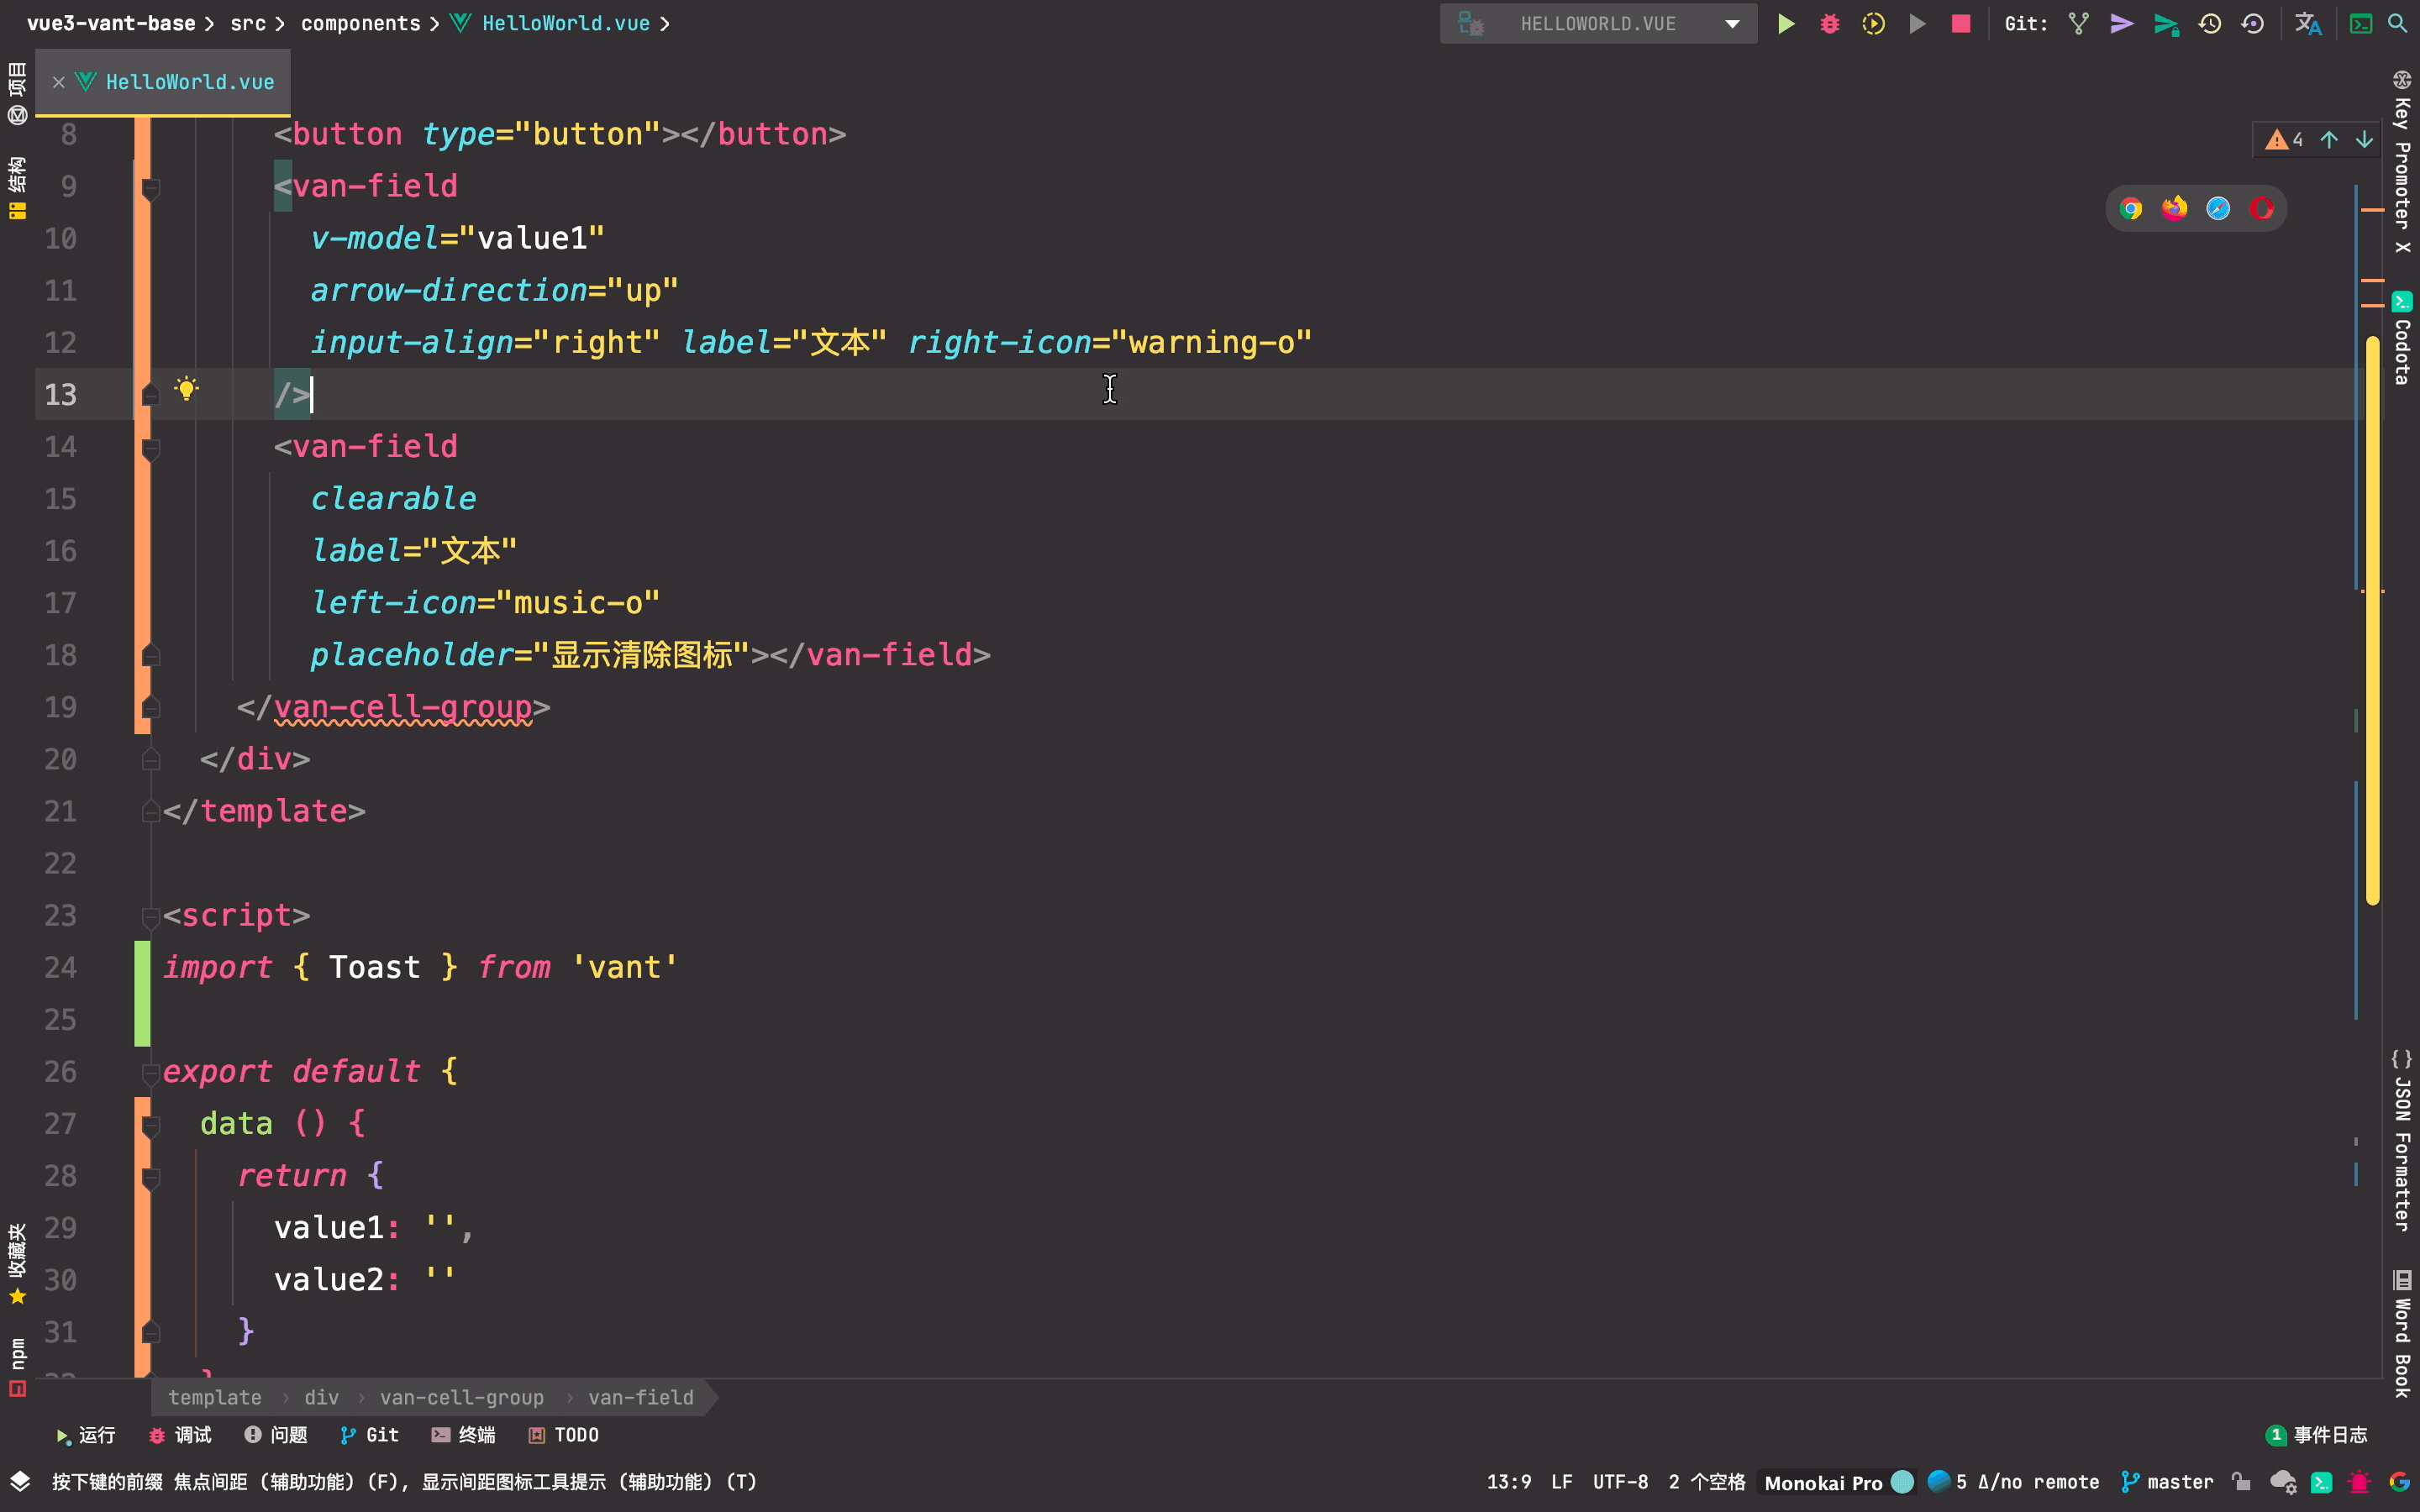The height and width of the screenshot is (1512, 2420).
Task: Start debugging with the bug icon
Action: [x=1830, y=23]
